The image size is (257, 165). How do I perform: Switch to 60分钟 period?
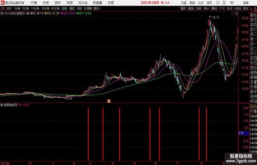(55, 8)
